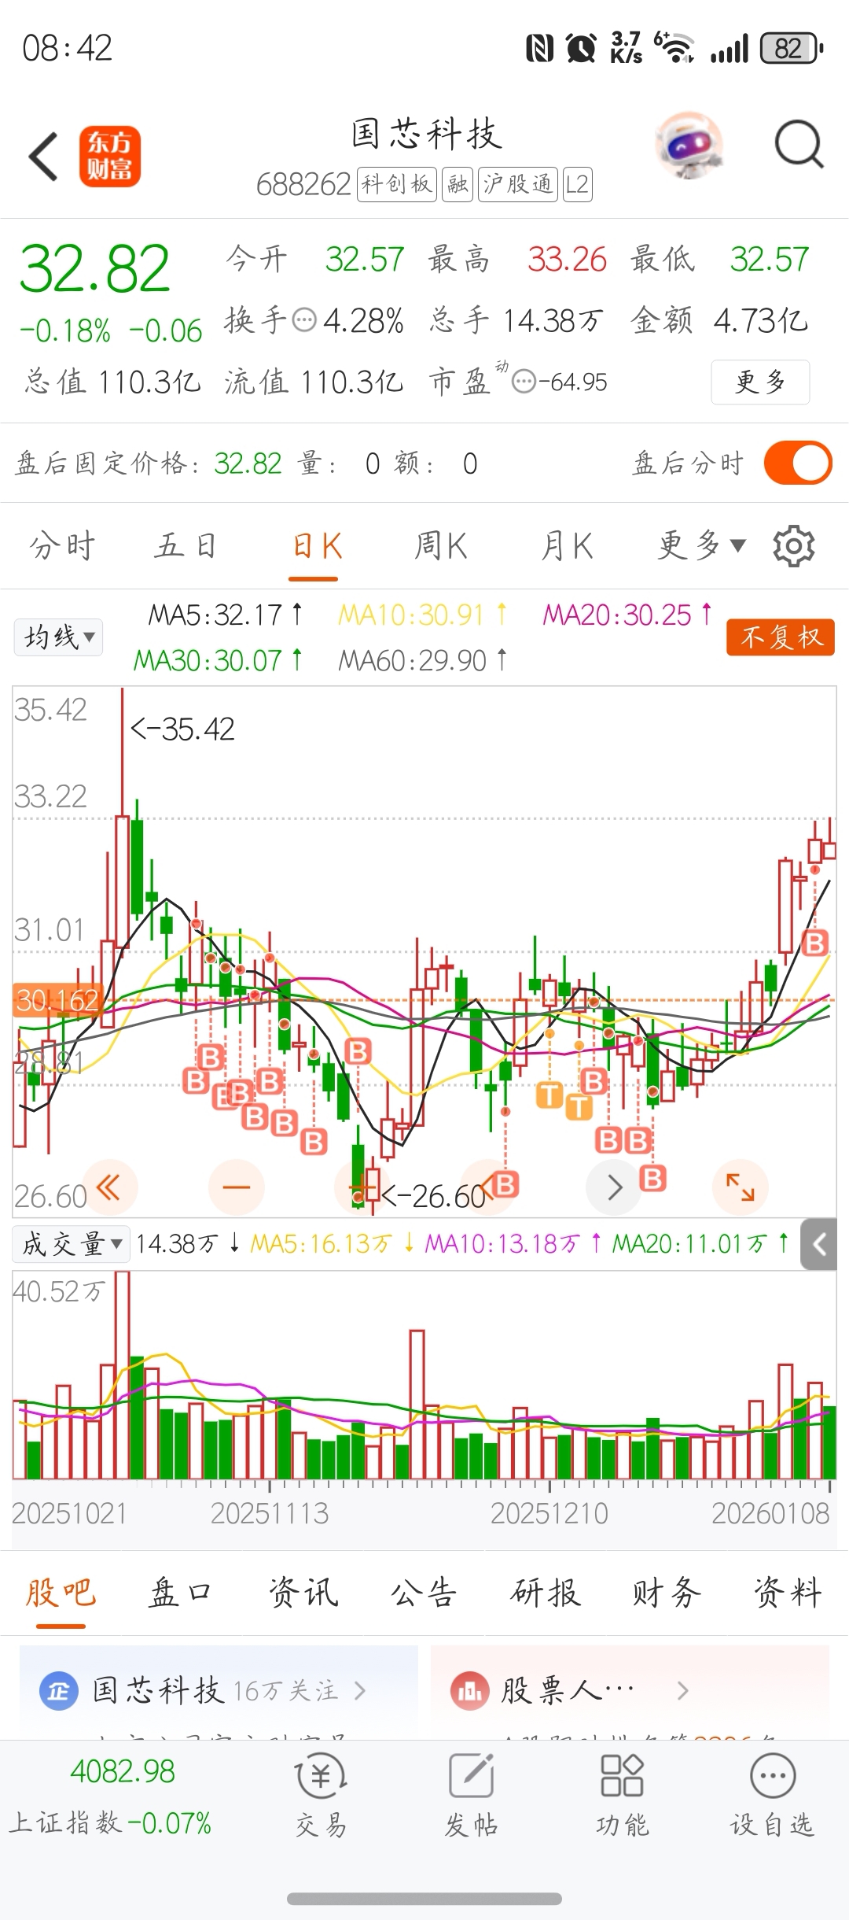Open the robot AI assistant icon
This screenshot has width=849, height=1920.
point(688,146)
